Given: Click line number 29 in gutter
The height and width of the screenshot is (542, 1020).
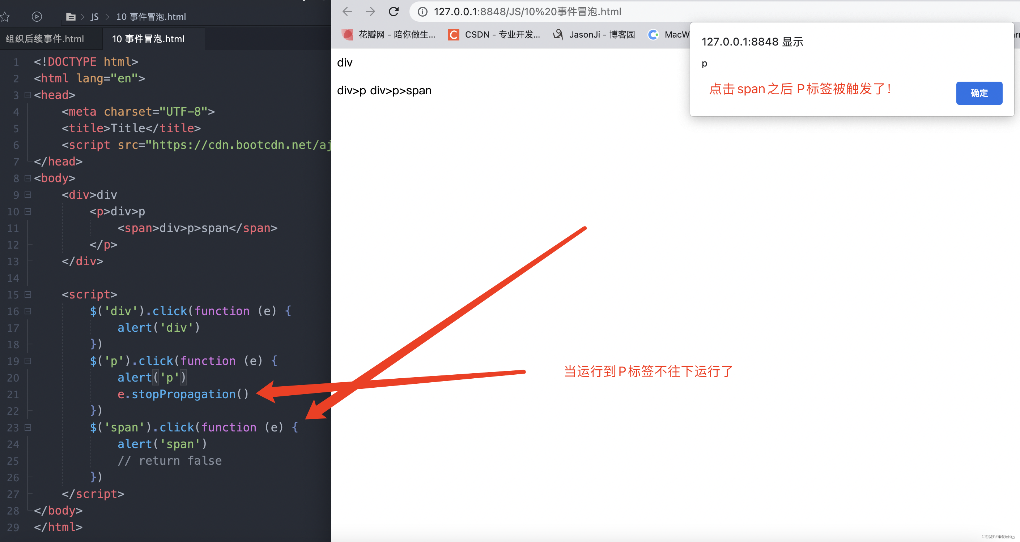Looking at the screenshot, I should (x=13, y=527).
